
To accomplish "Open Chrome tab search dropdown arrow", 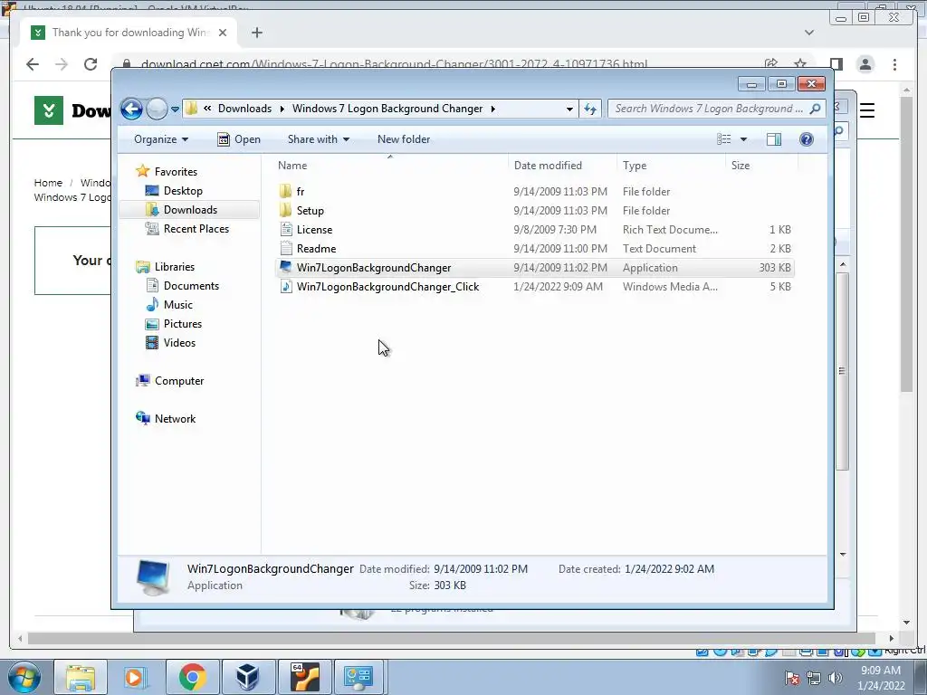I will pyautogui.click(x=809, y=33).
